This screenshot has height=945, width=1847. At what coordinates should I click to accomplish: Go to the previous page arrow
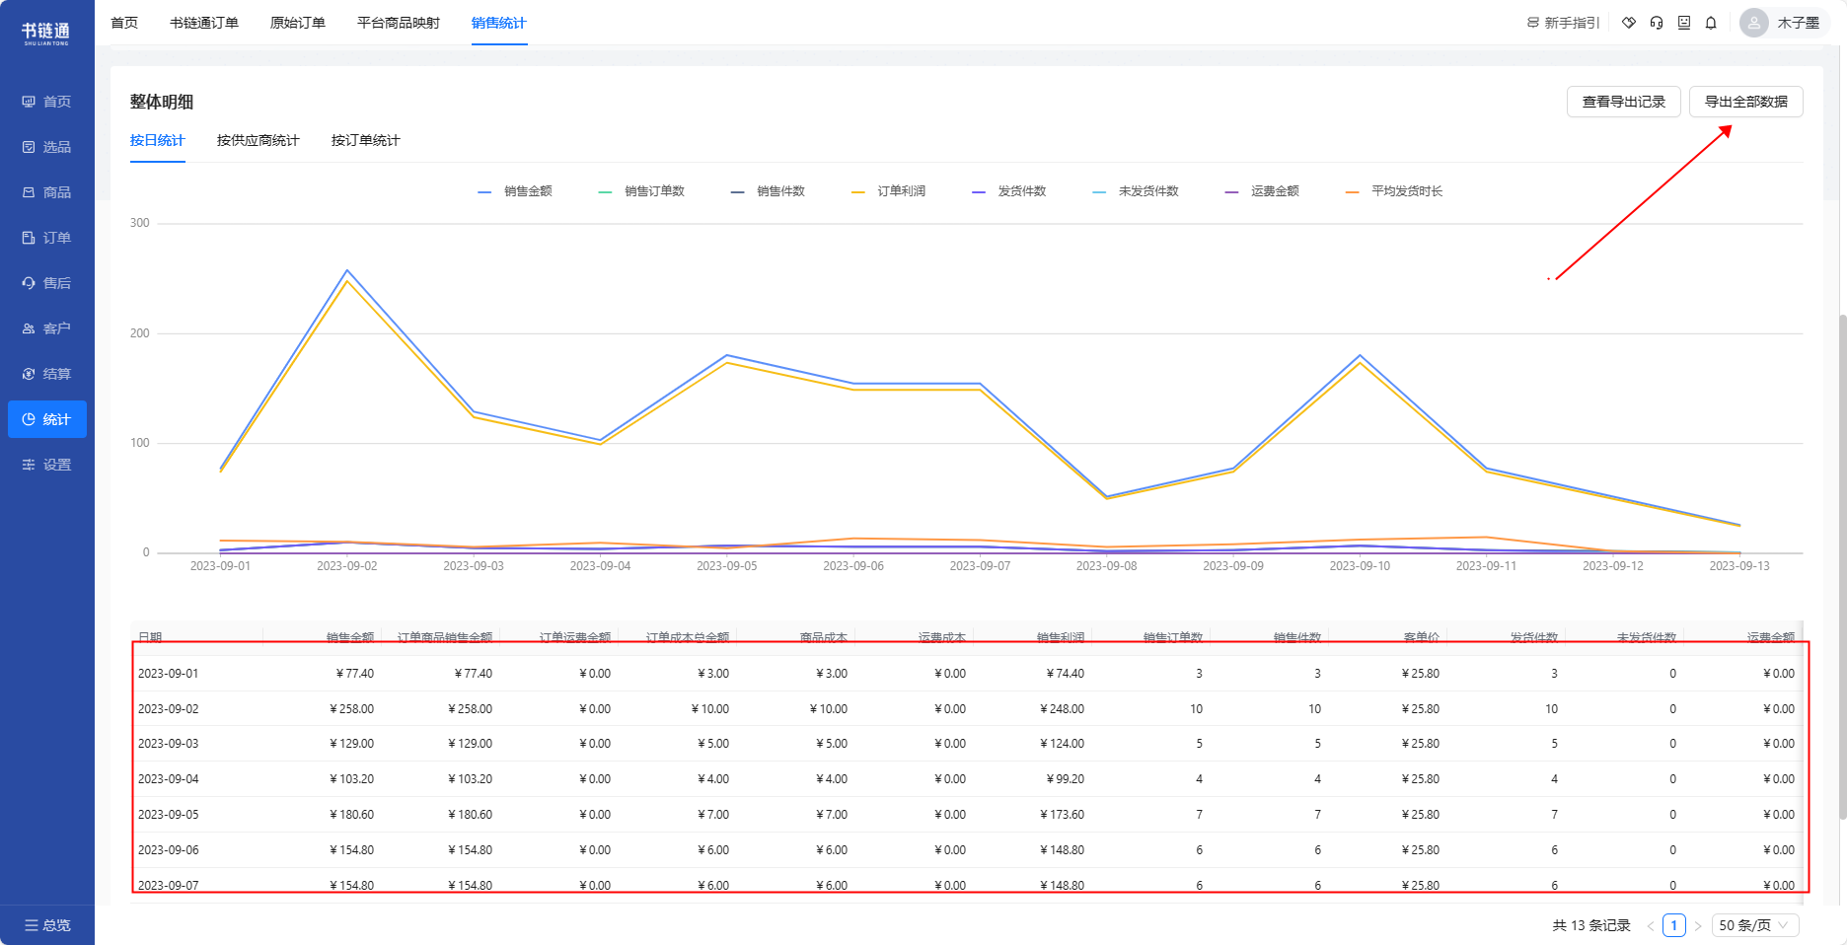point(1651,926)
